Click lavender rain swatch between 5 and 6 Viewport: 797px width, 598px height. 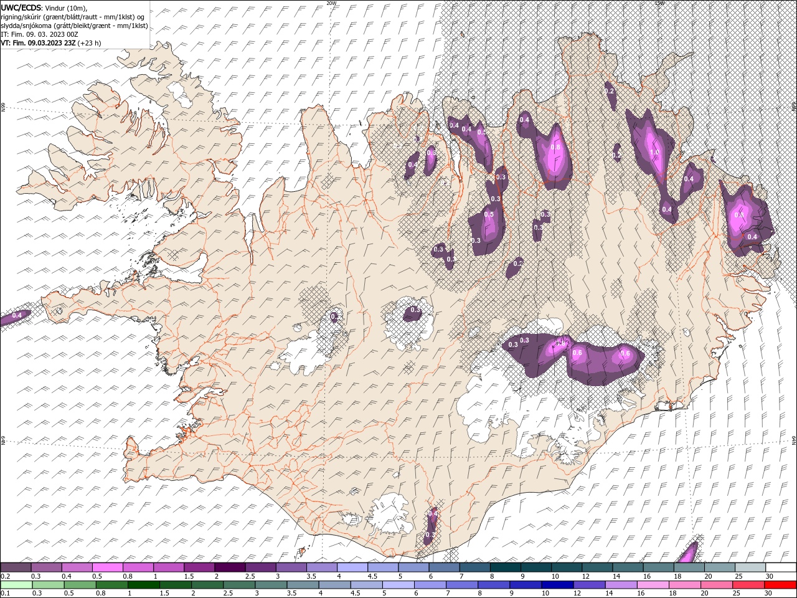398,585
